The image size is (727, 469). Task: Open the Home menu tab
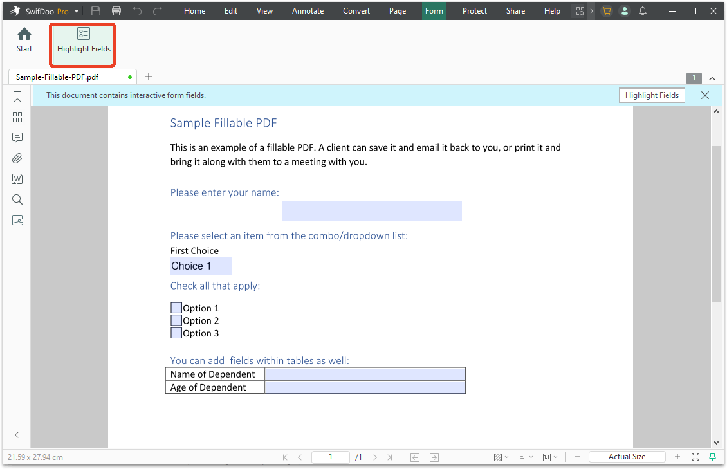coord(194,11)
